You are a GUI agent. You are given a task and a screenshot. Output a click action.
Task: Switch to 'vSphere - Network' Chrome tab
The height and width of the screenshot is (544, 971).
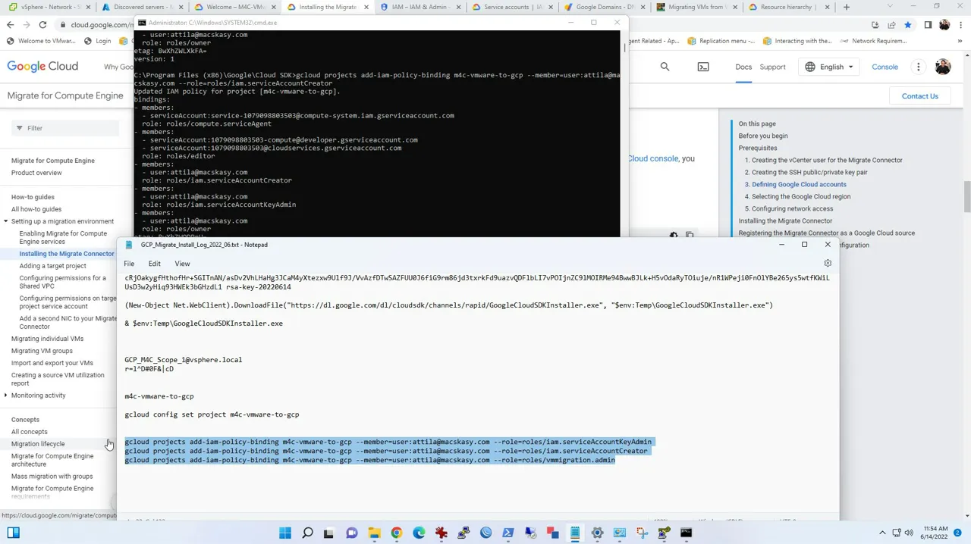[x=50, y=7]
